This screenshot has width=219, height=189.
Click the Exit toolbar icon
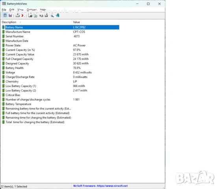58,15
